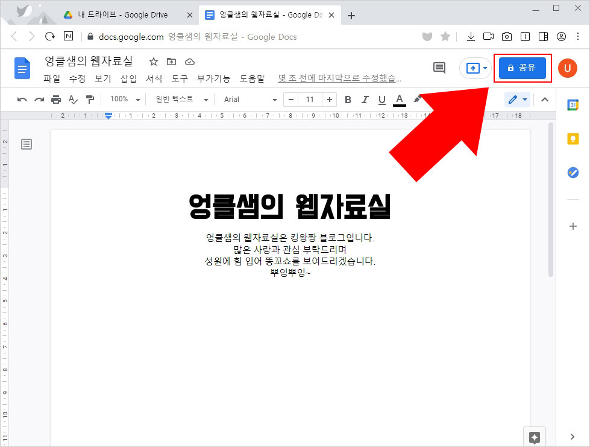Open the 수정 menu
This screenshot has width=590, height=447.
(x=77, y=78)
